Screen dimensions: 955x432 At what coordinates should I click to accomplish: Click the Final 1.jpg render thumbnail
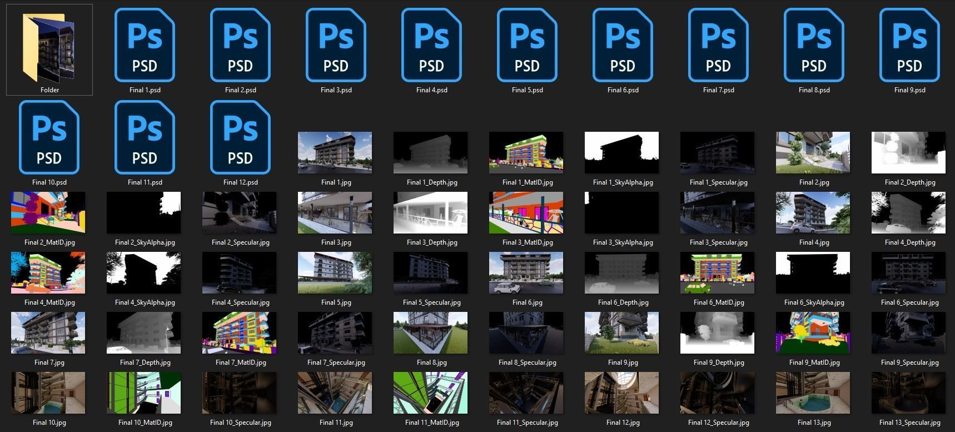[x=335, y=153]
